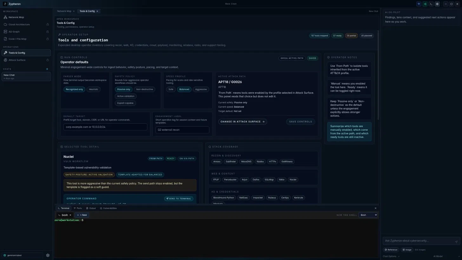Select Recognized only parser mode
The width and height of the screenshot is (462, 260).
[74, 90]
